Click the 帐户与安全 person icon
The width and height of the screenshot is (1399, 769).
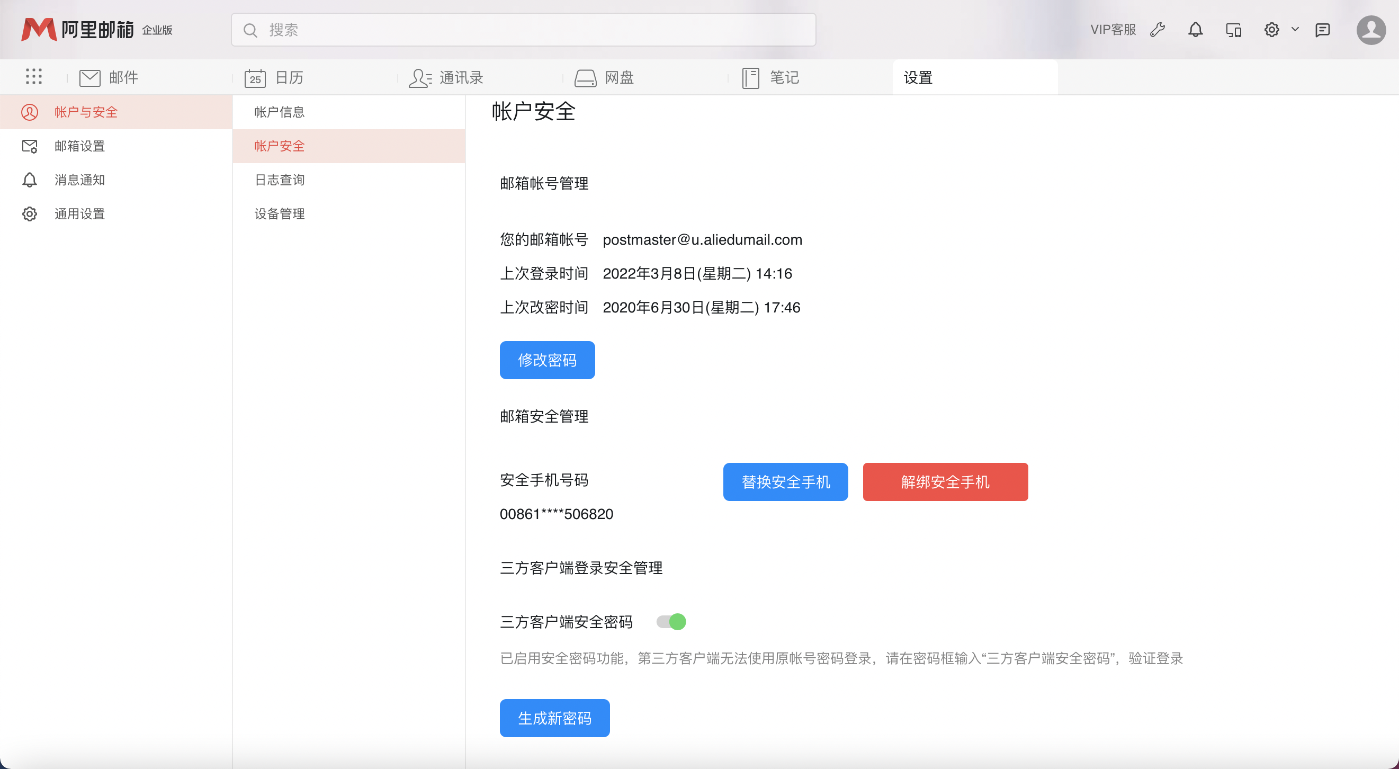tap(29, 112)
